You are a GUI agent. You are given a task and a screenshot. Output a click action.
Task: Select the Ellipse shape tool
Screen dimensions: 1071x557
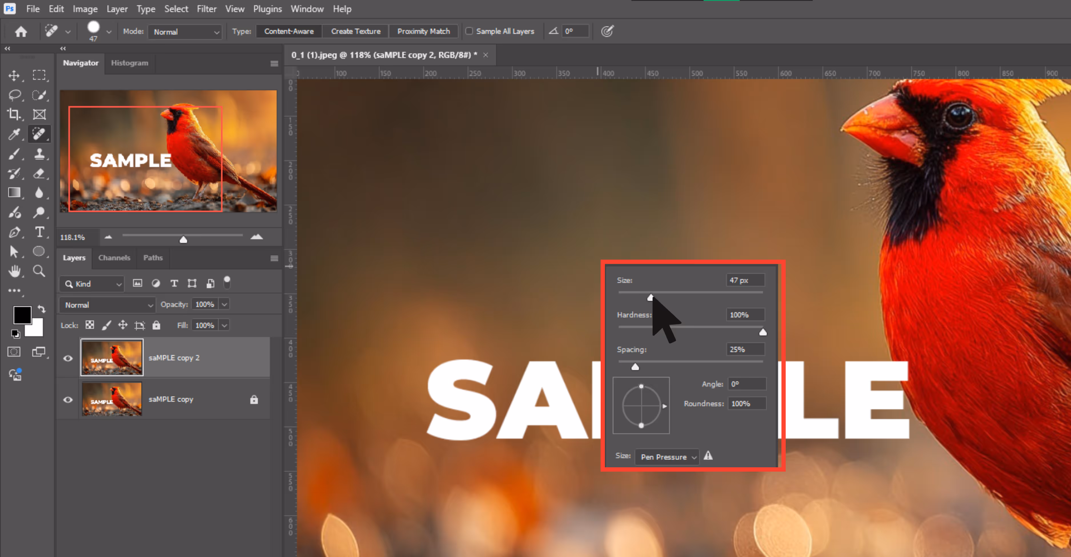39,251
